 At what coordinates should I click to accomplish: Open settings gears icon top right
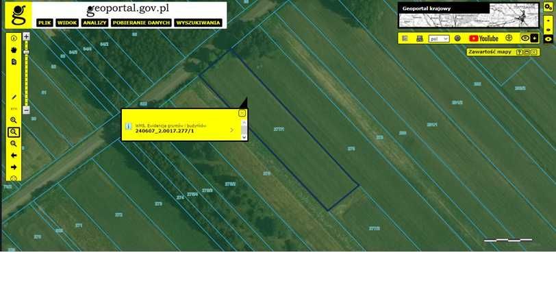pos(548,7)
